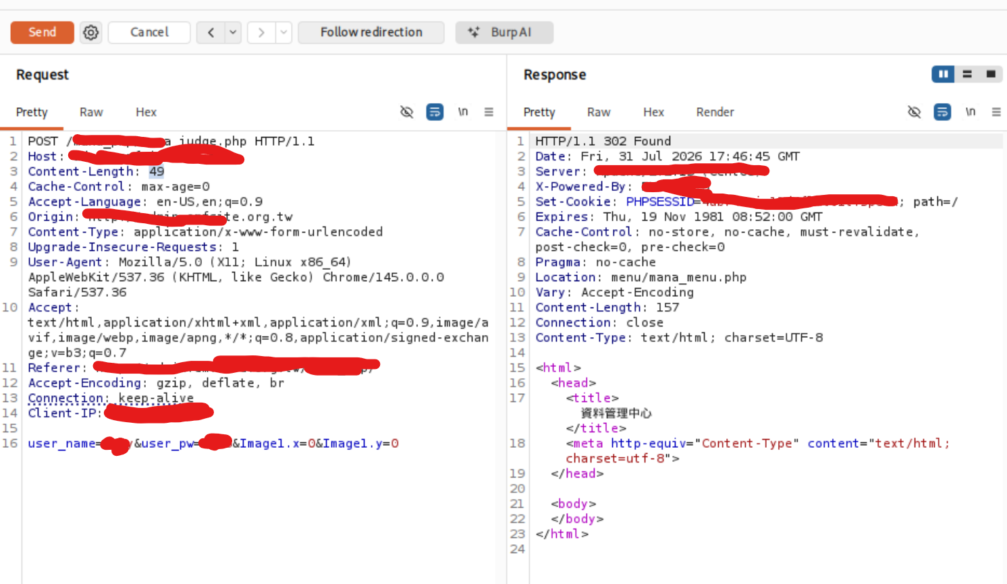1007x584 pixels.
Task: Switch to the Response Hex tab
Action: (x=653, y=112)
